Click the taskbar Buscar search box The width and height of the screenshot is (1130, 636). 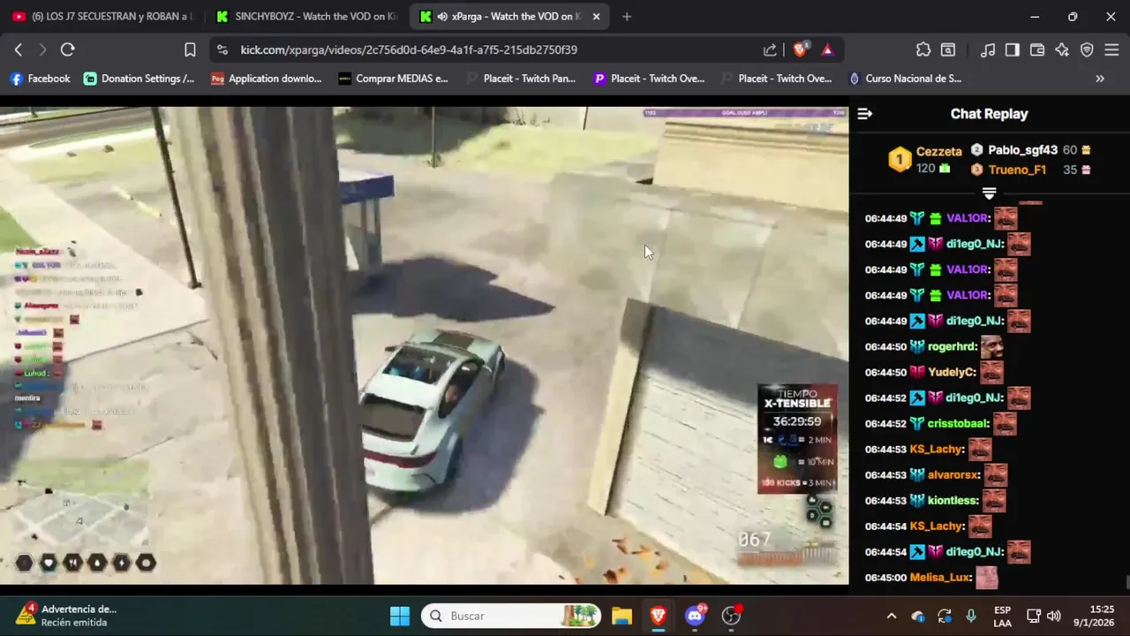pos(511,616)
